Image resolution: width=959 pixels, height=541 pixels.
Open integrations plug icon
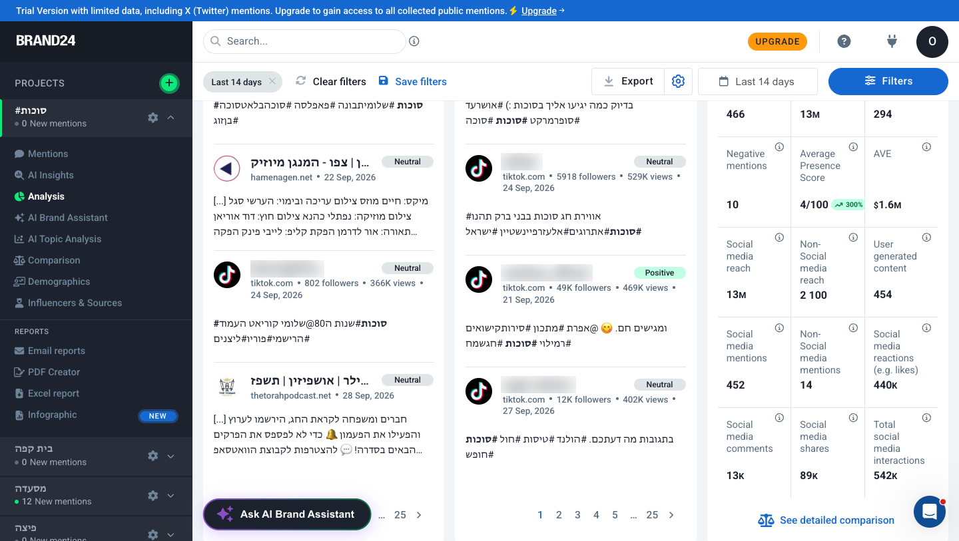tap(892, 41)
